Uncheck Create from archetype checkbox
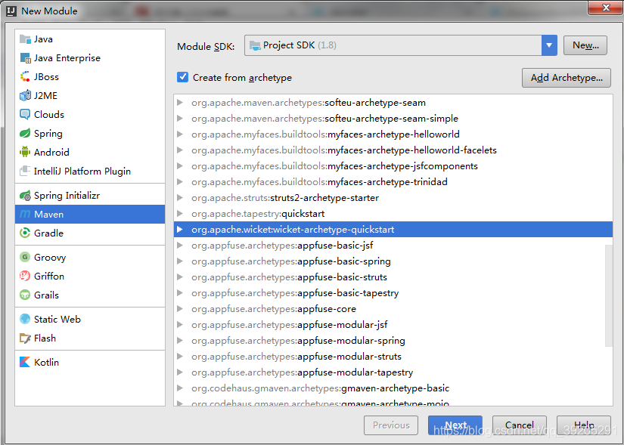Image resolution: width=624 pixels, height=445 pixels. (x=183, y=77)
